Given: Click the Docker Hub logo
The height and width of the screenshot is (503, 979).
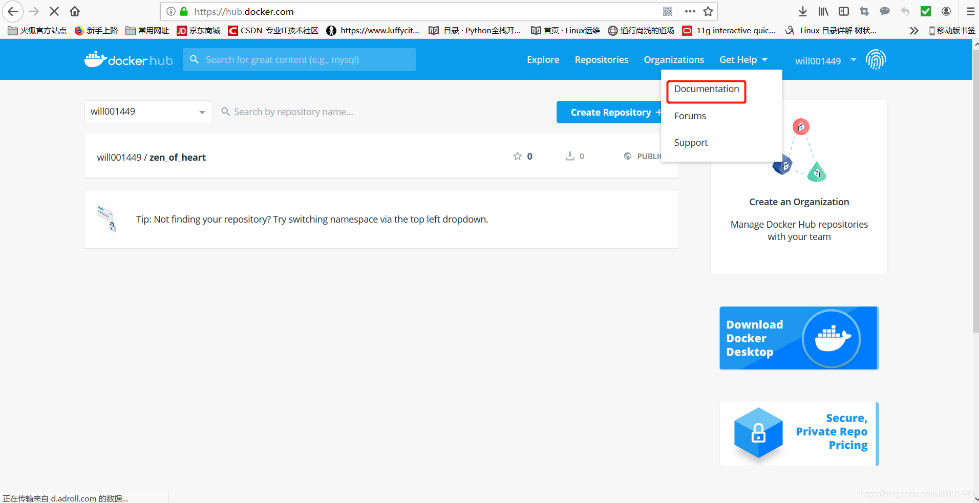Looking at the screenshot, I should point(129,60).
